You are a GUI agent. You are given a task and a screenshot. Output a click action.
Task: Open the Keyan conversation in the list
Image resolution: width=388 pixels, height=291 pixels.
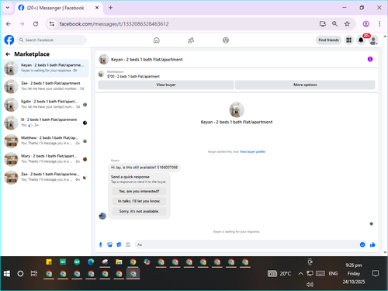[x=46, y=68]
